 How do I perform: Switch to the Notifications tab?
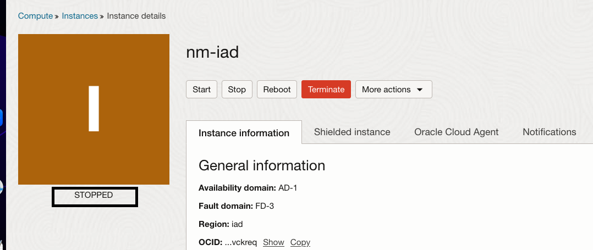coord(549,132)
